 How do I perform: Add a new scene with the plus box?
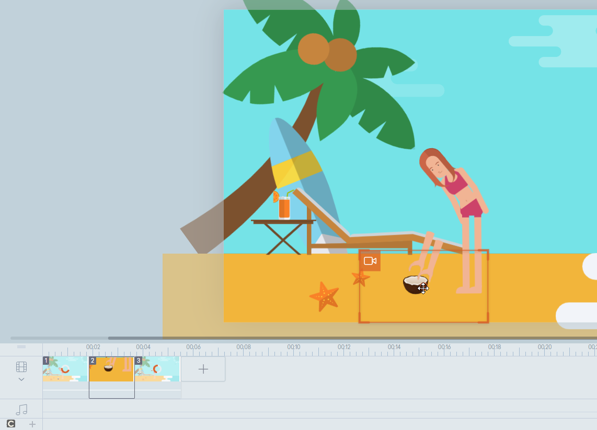point(203,369)
